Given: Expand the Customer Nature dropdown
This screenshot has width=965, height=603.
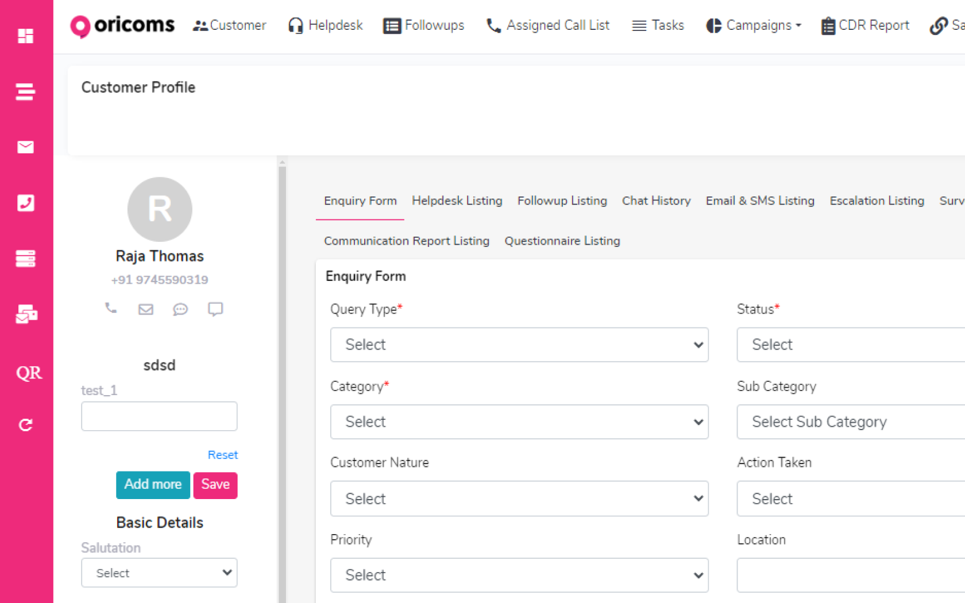Looking at the screenshot, I should [x=519, y=498].
